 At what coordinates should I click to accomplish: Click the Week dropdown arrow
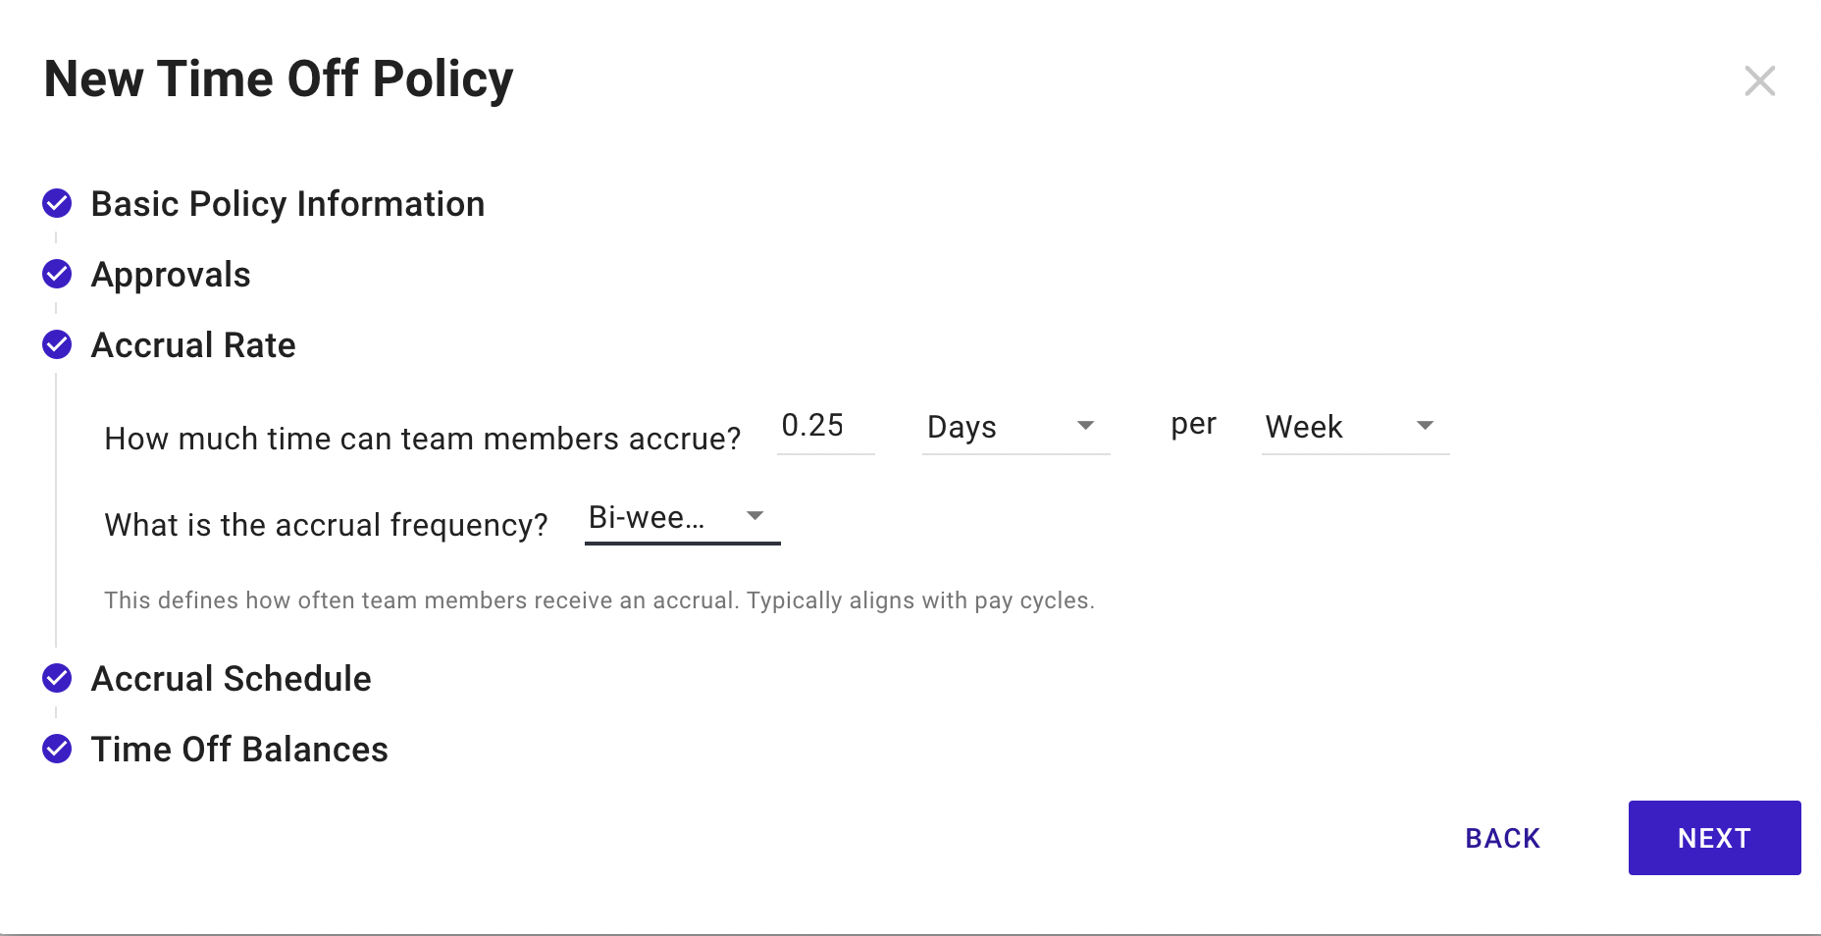pos(1425,426)
